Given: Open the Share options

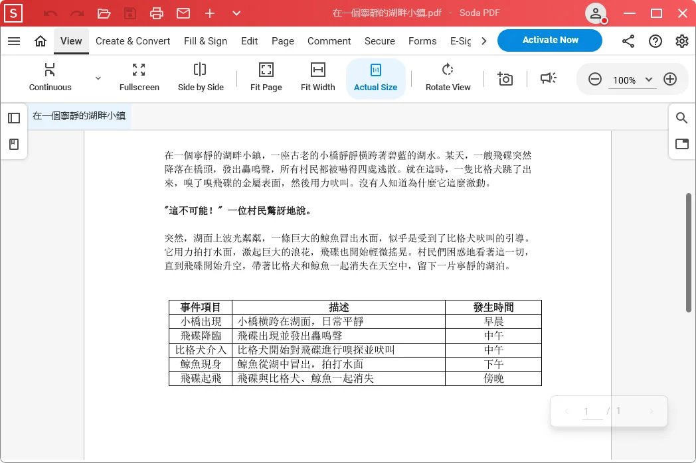Looking at the screenshot, I should [x=628, y=41].
